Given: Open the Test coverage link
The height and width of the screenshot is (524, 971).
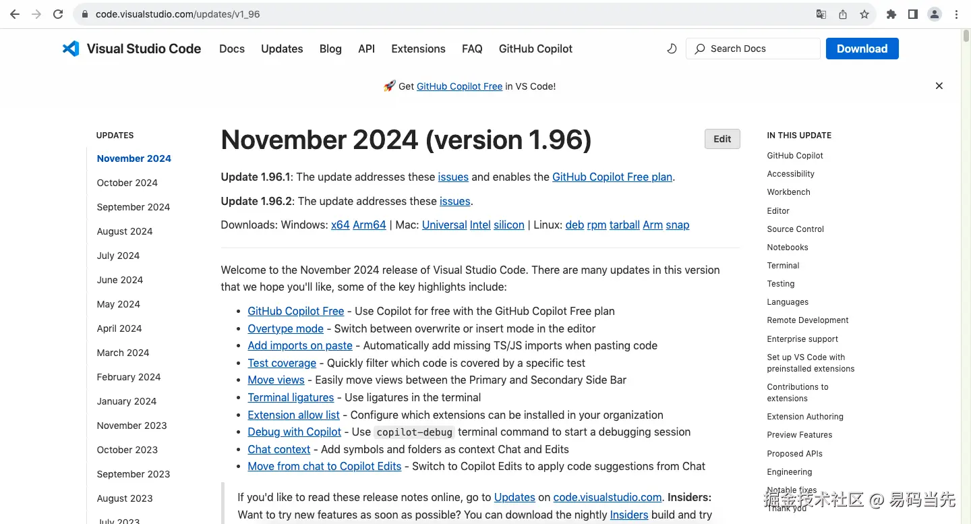Looking at the screenshot, I should (282, 363).
